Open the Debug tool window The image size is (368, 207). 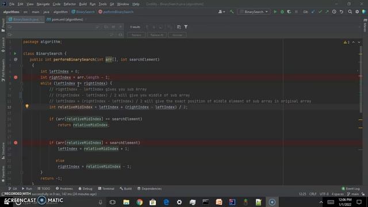point(86,189)
